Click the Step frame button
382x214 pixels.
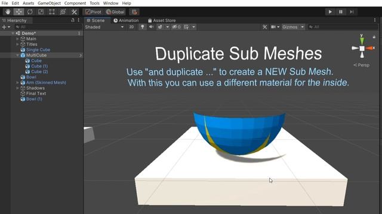pos(352,12)
